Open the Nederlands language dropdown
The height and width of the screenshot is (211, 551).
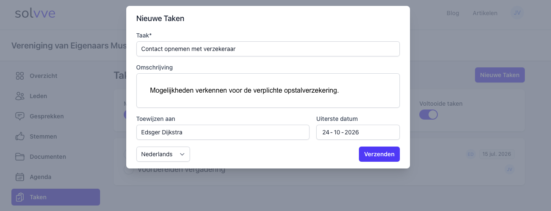tap(163, 154)
